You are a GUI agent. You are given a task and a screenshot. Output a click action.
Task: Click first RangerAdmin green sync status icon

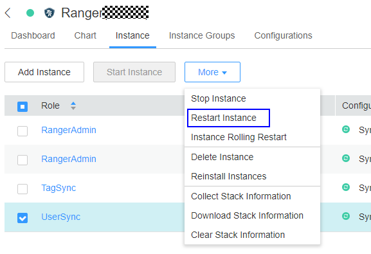tap(346, 129)
